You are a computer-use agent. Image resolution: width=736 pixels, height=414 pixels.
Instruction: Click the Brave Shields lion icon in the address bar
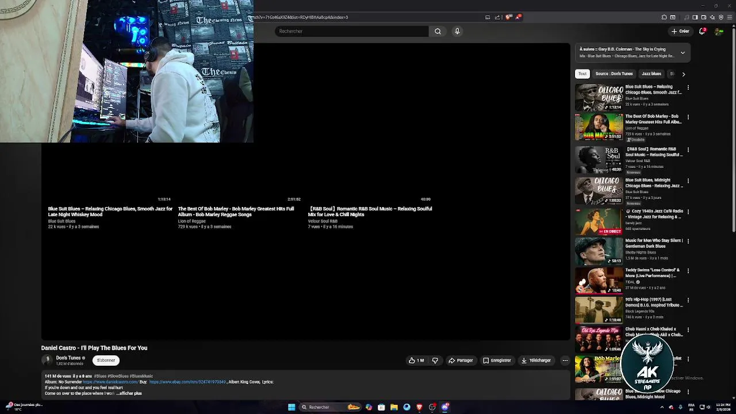tap(508, 17)
